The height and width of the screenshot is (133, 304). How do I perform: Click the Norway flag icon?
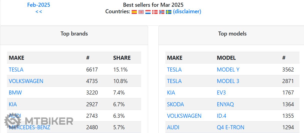tap(162, 12)
